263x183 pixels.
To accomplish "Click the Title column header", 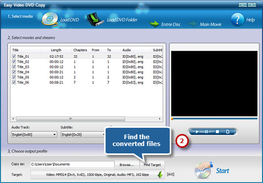I will pos(26,50).
